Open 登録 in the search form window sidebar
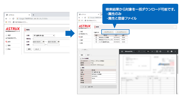This screenshot has width=182, height=98. tap(8, 45)
